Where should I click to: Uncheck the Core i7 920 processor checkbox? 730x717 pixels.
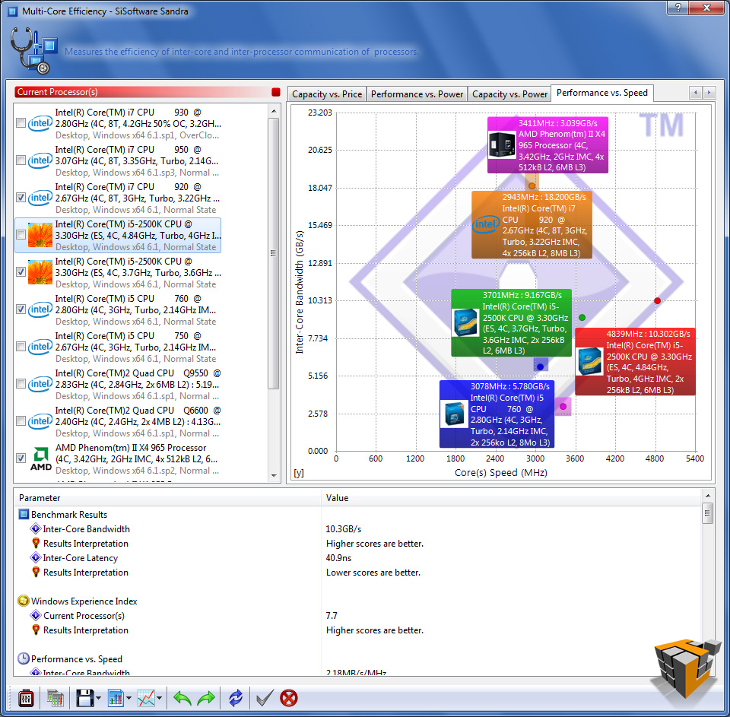coord(21,198)
